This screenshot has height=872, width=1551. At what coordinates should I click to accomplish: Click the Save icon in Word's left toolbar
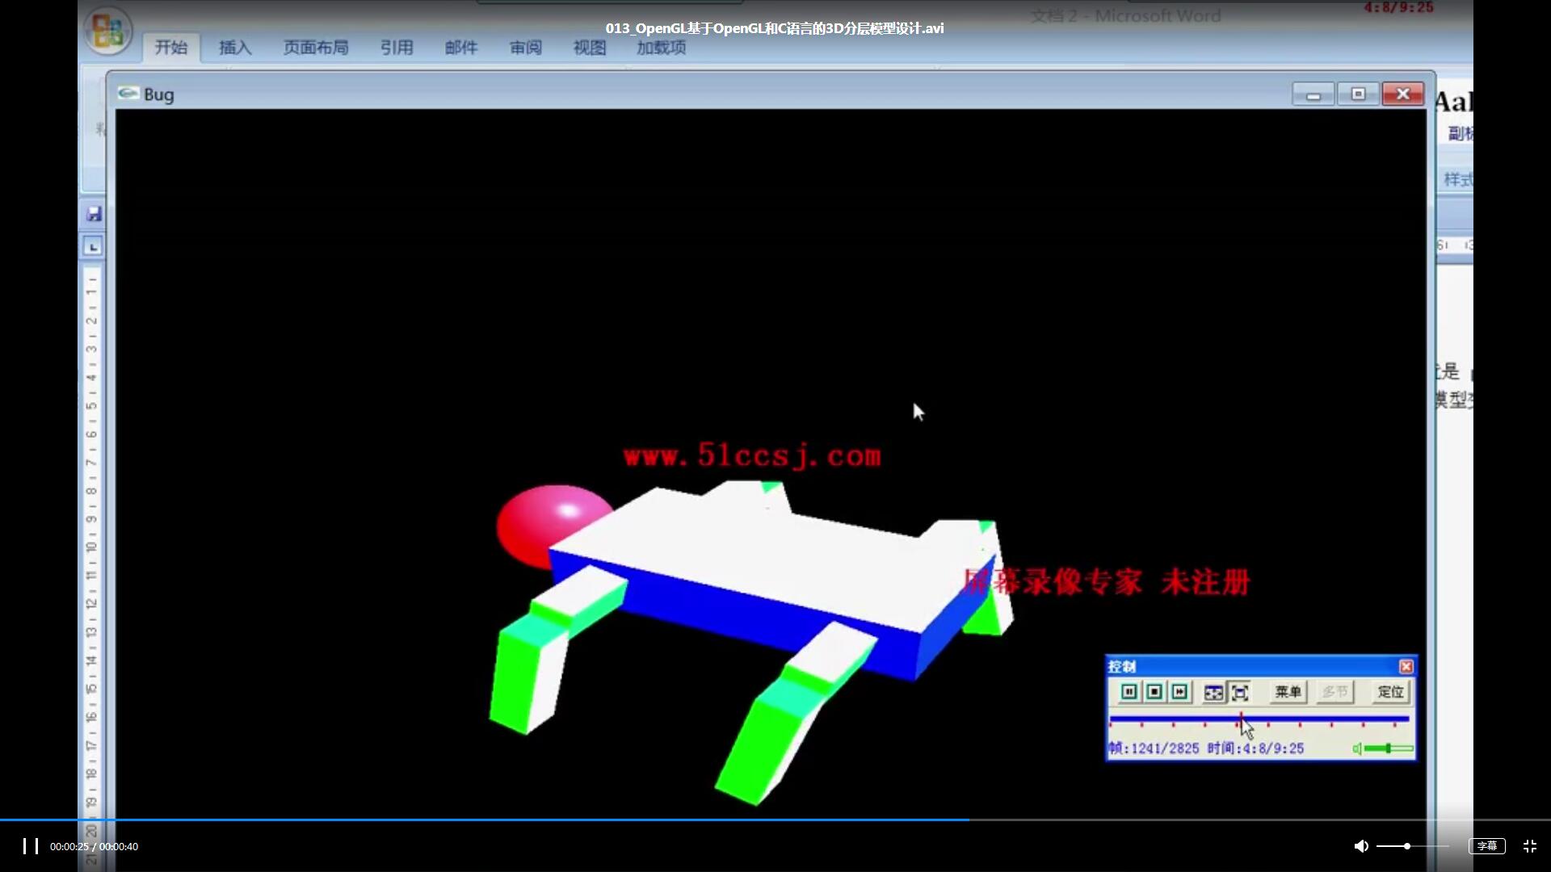point(94,214)
